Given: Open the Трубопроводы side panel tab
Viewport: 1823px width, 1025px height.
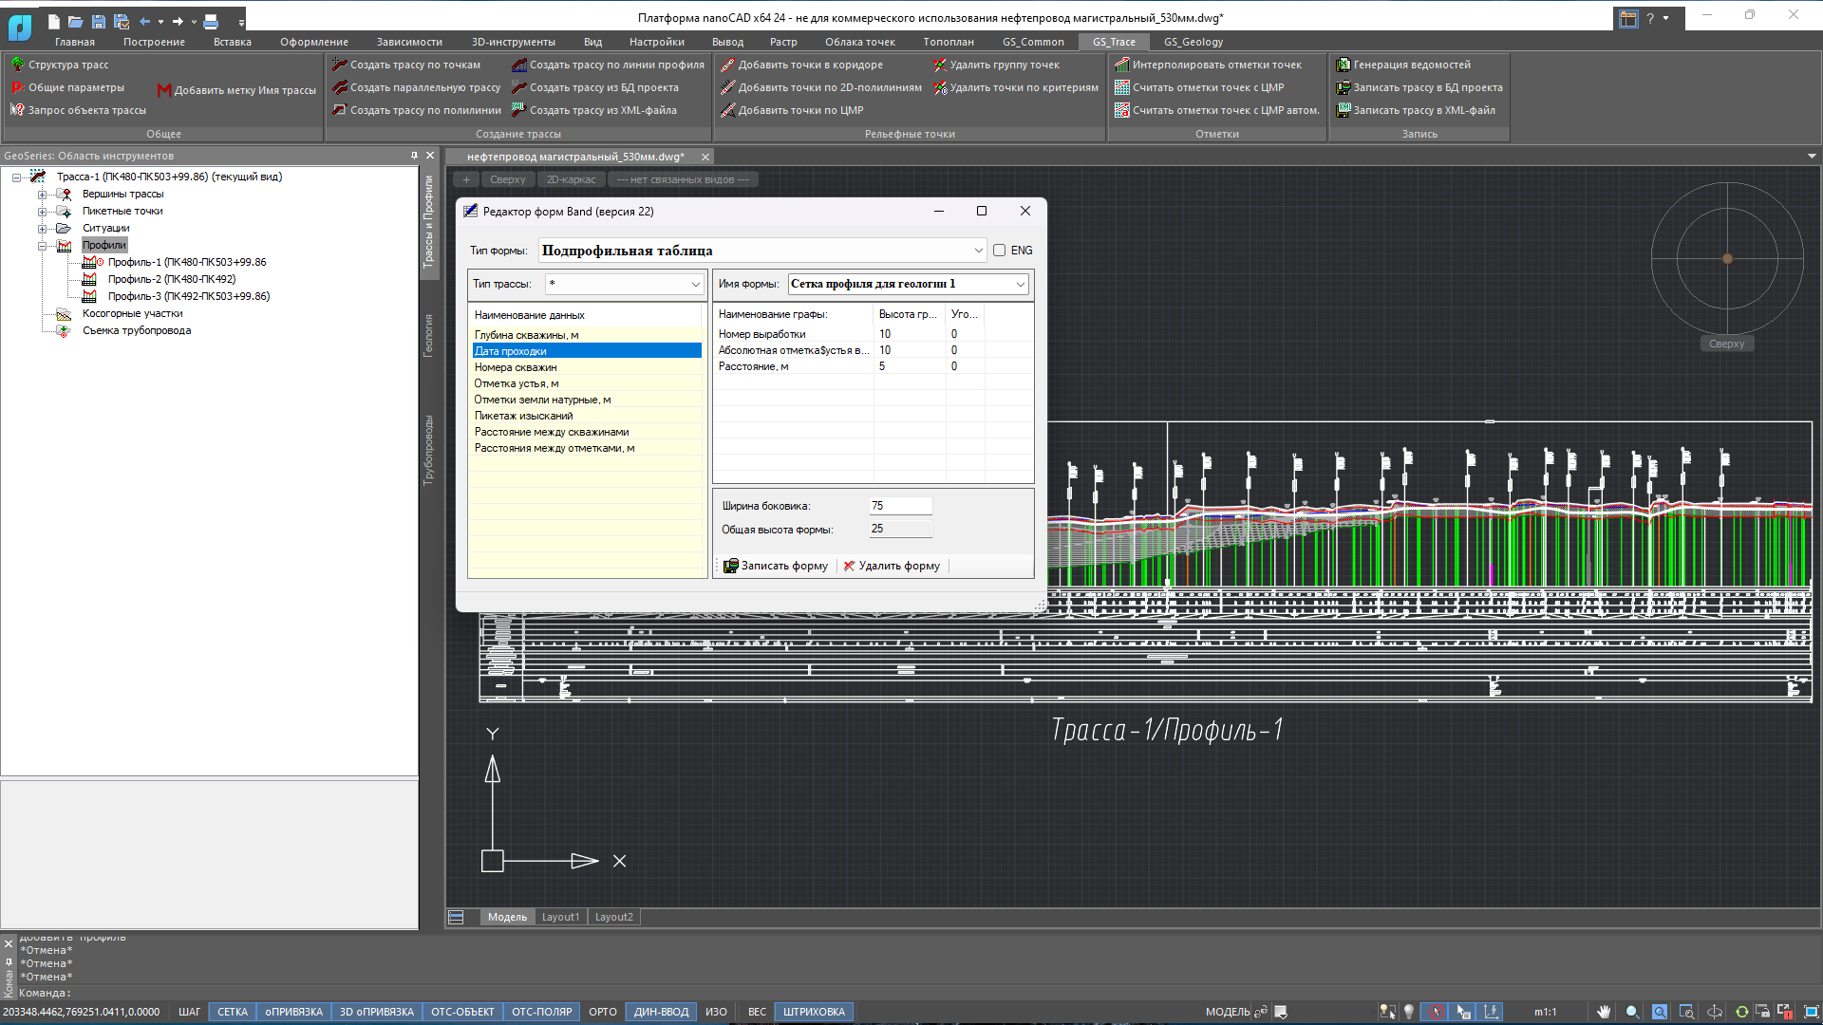Looking at the screenshot, I should [x=428, y=450].
